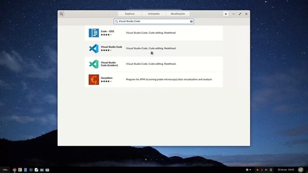This screenshot has height=173, width=308.
Task: Open the blue folder-like icon in the taskbar
Action: 42,170
